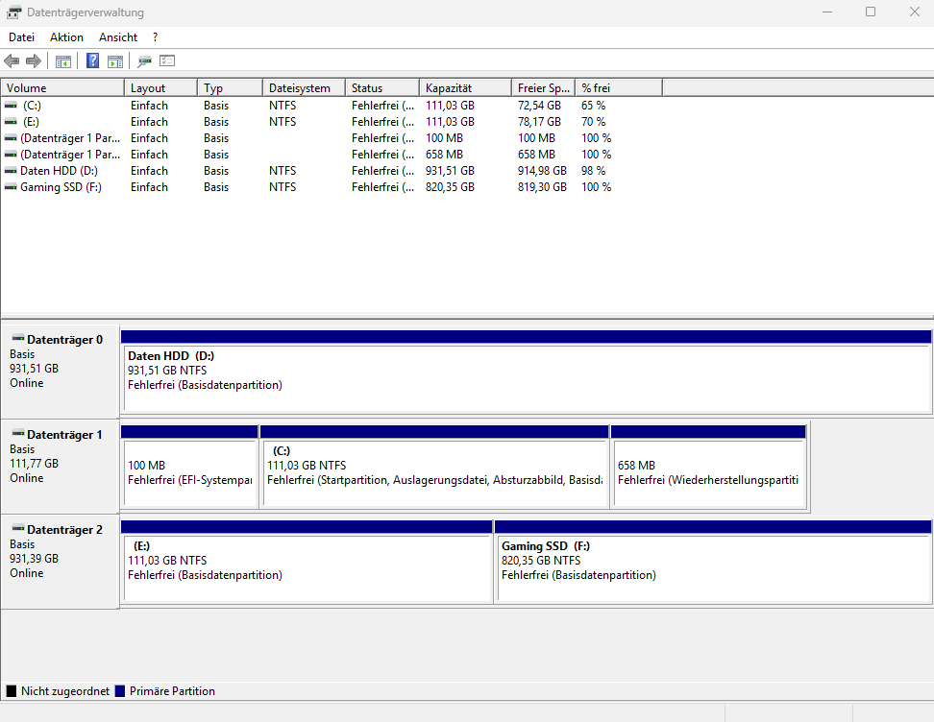934x722 pixels.
Task: Click the drive connection toolbar icon
Action: 145,60
